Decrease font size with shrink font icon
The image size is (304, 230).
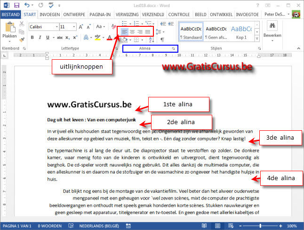pyautogui.click(x=88, y=27)
